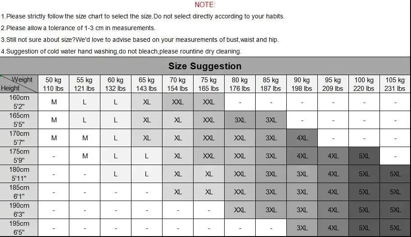Click the note about 1-3 cm tolerance

78,28
